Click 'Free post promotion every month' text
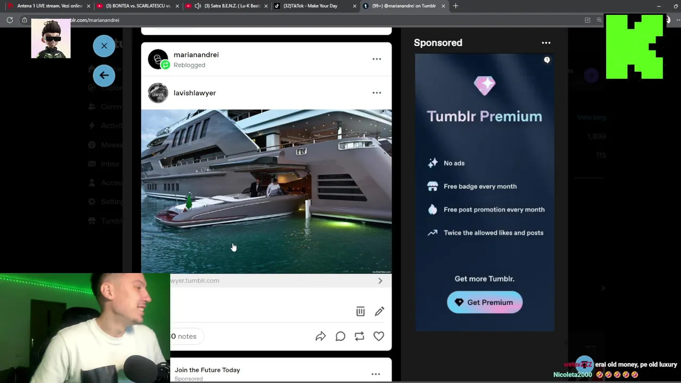681x383 pixels. [494, 210]
